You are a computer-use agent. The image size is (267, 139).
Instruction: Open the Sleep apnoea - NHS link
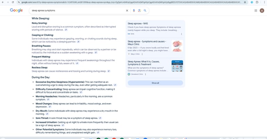[x=138, y=24]
